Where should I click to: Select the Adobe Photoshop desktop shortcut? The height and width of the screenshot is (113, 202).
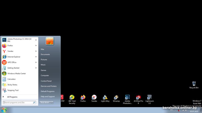(x=128, y=99)
